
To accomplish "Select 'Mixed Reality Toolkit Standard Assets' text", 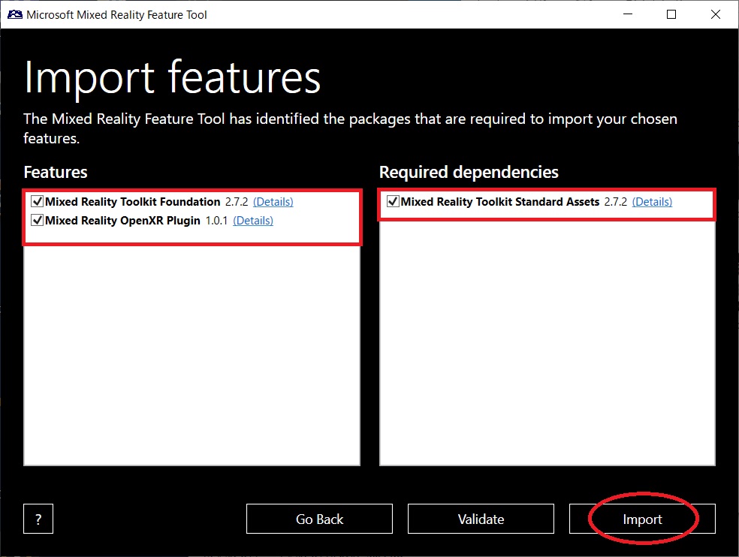I will point(500,202).
